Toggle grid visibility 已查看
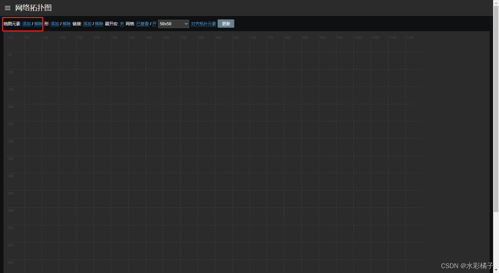Viewport: 499px width, 273px height. pyautogui.click(x=142, y=24)
